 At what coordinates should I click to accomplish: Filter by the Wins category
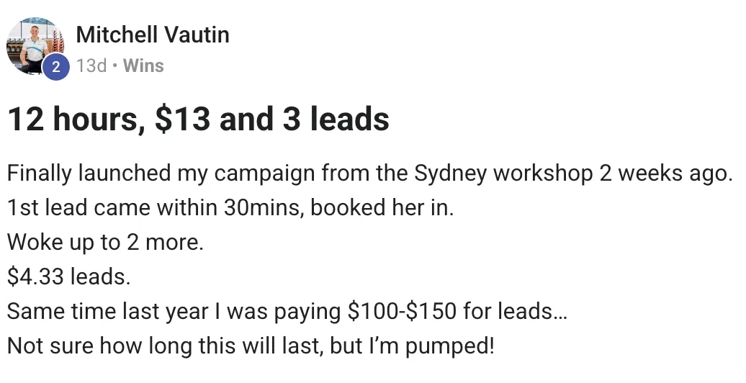143,66
